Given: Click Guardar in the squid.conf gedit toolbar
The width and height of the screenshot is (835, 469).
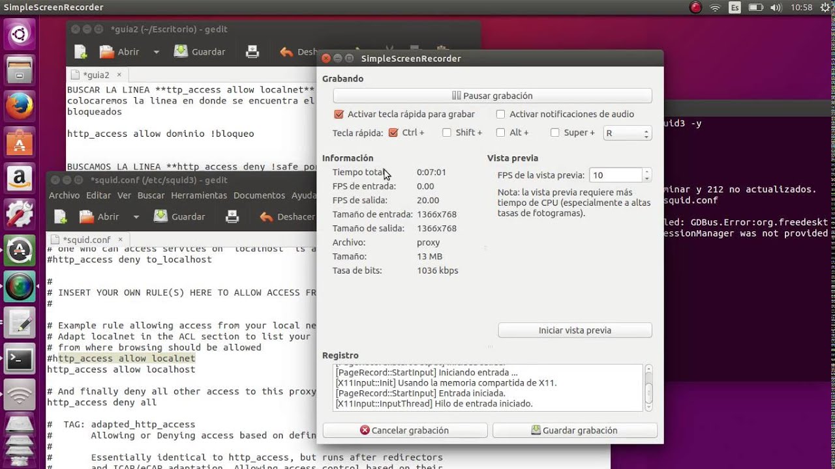Looking at the screenshot, I should (x=179, y=216).
